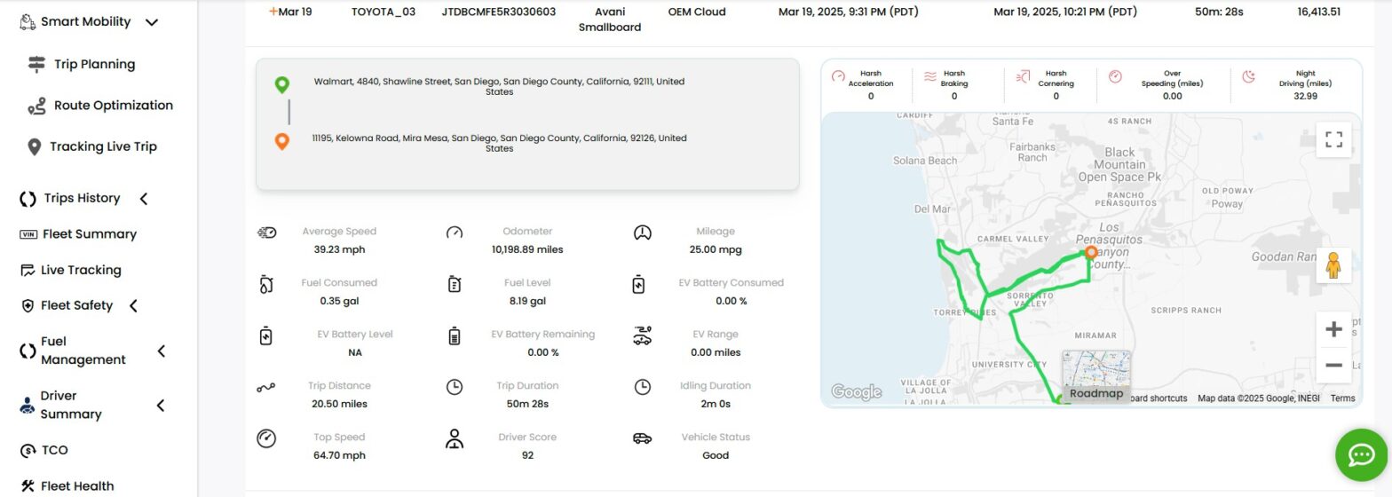Zoom in on the map

pyautogui.click(x=1333, y=330)
